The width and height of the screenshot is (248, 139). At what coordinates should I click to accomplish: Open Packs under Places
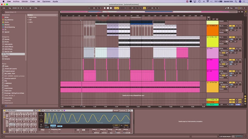[6, 66]
